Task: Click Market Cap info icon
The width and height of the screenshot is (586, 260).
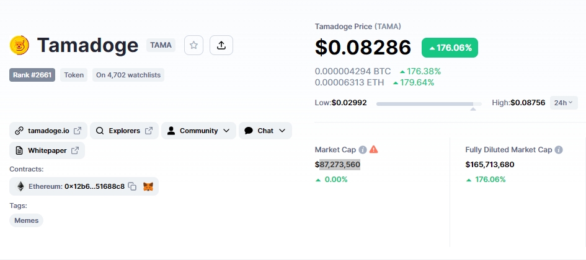Action: click(363, 150)
